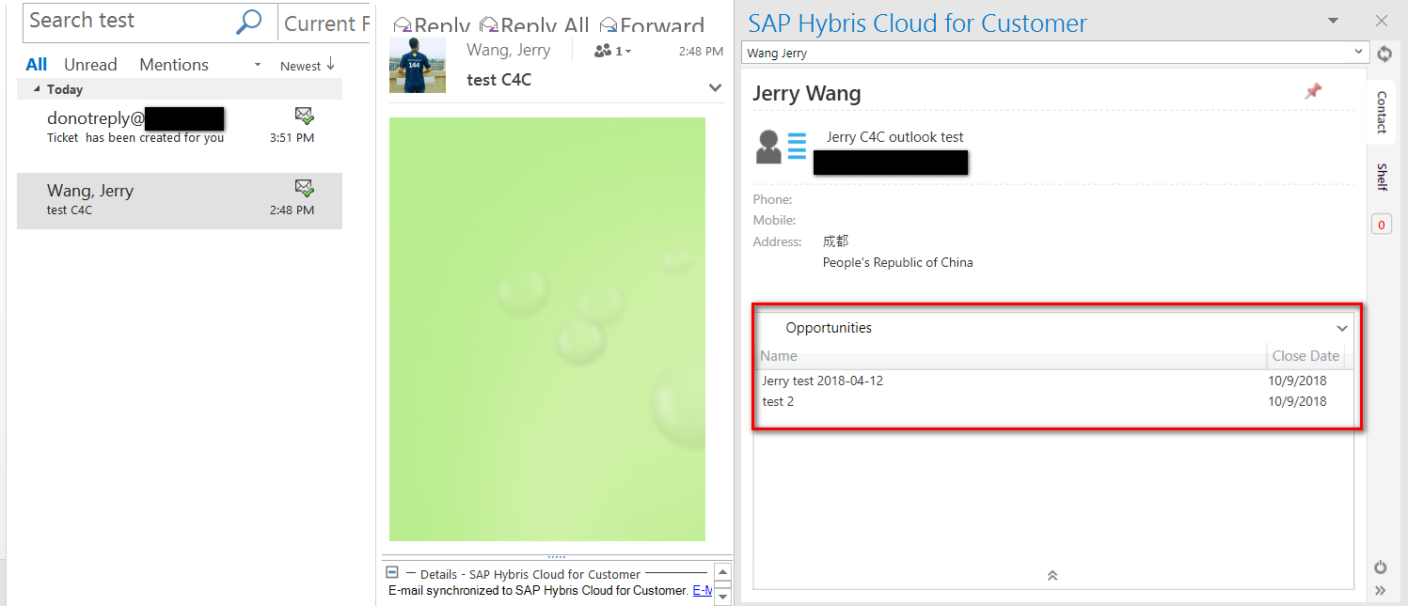
Task: Click the Reply All button
Action: [534, 25]
